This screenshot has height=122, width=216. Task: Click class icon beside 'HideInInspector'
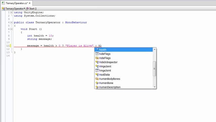click(x=97, y=62)
